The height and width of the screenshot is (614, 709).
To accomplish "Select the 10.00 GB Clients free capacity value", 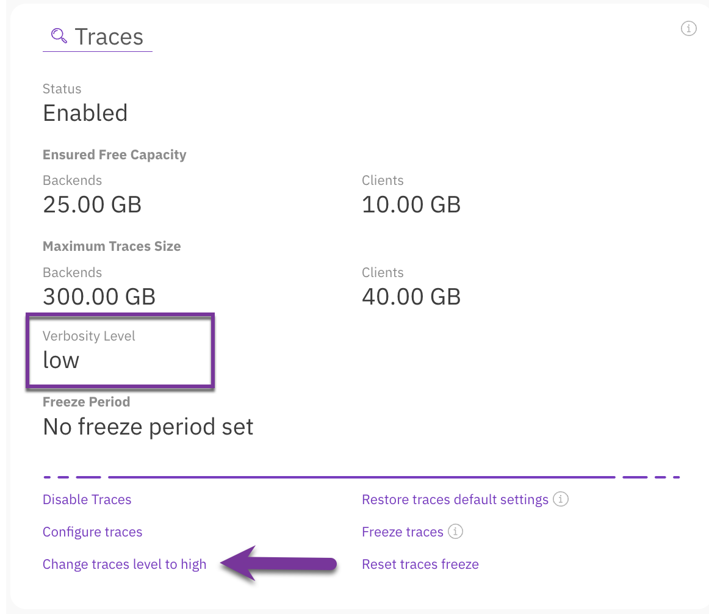I will tap(411, 204).
